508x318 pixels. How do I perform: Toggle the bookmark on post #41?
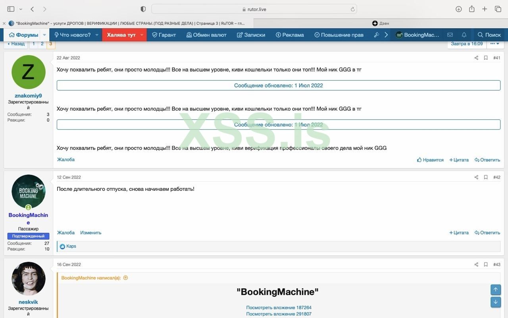tap(486, 58)
